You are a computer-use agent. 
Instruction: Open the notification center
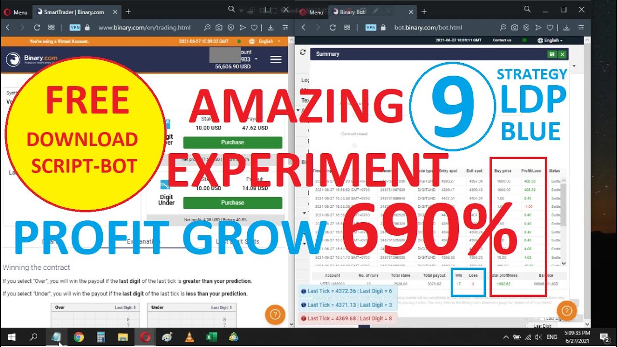[604, 337]
